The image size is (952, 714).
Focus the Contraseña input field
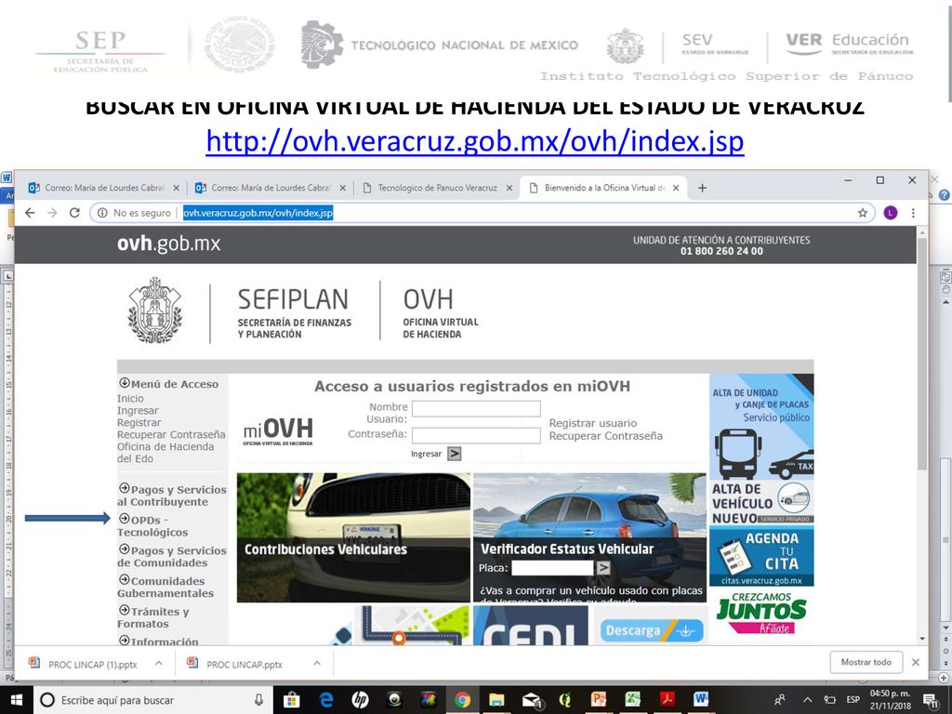(476, 435)
